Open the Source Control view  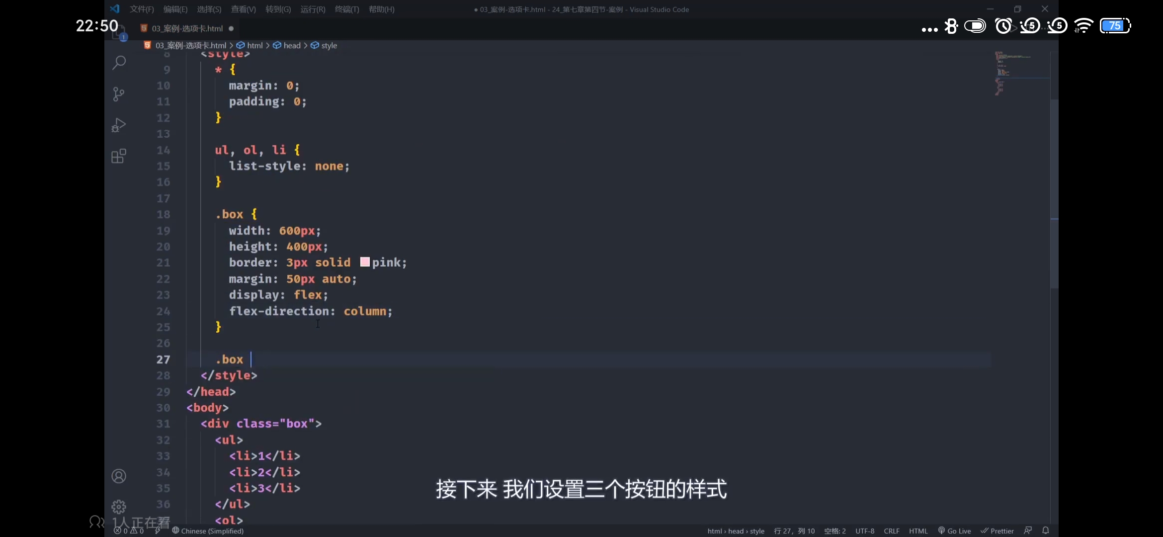click(119, 94)
